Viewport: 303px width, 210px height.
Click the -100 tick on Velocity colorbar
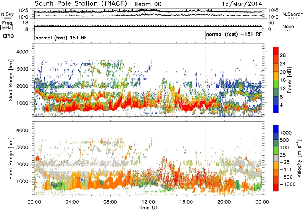(x=286, y=169)
